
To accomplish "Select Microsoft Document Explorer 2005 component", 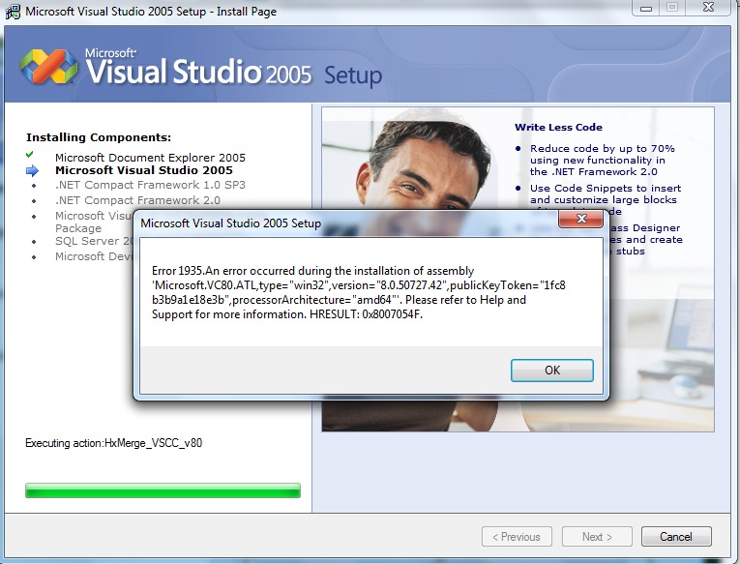I will pyautogui.click(x=150, y=158).
